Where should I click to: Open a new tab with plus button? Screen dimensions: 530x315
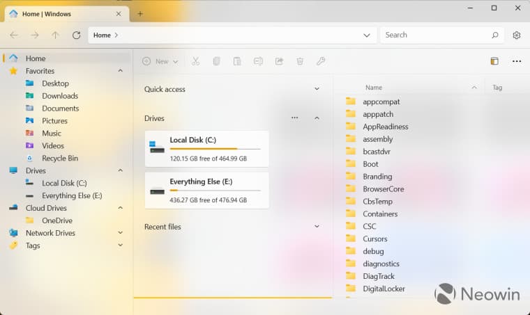(x=139, y=13)
